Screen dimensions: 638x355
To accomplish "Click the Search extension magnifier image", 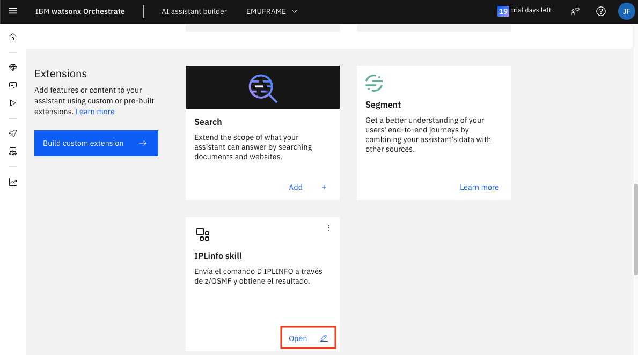I will pos(263,88).
